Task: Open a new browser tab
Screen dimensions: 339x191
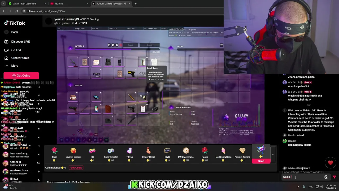Action: coord(135,4)
